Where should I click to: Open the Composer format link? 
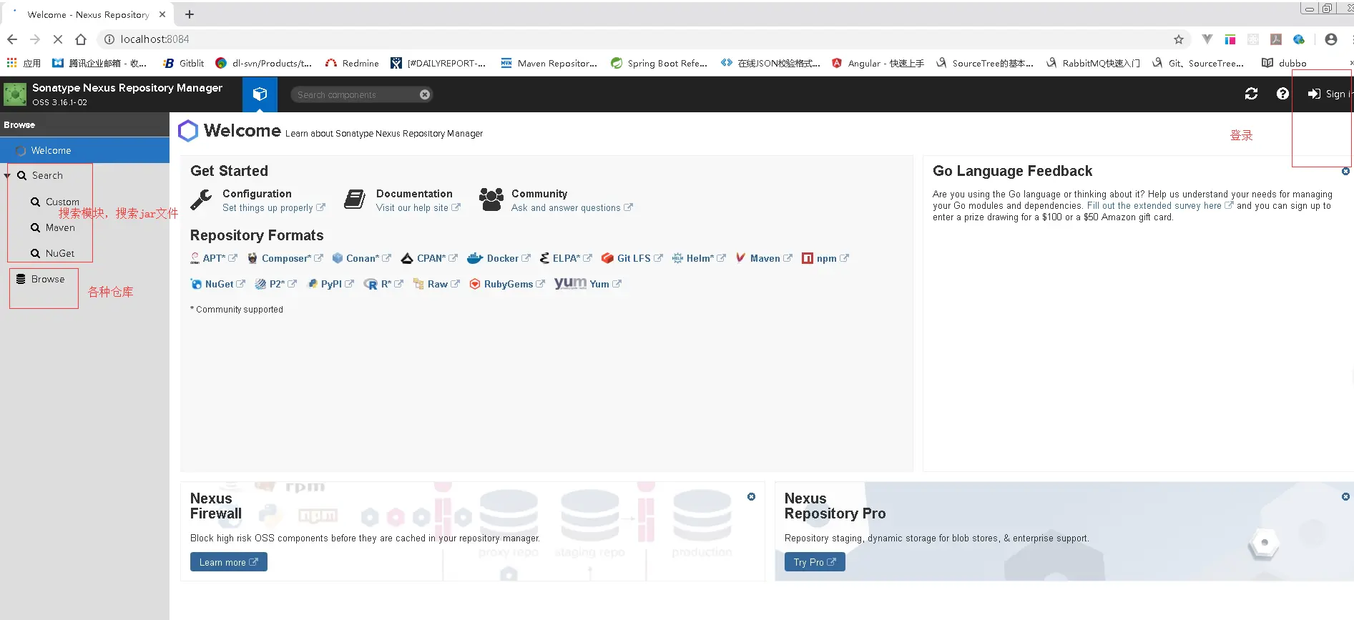[x=285, y=258]
